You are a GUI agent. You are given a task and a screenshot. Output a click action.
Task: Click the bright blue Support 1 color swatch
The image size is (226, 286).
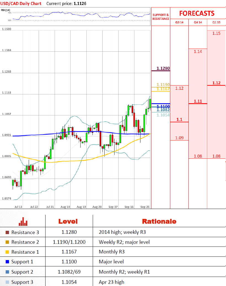tap(7, 262)
